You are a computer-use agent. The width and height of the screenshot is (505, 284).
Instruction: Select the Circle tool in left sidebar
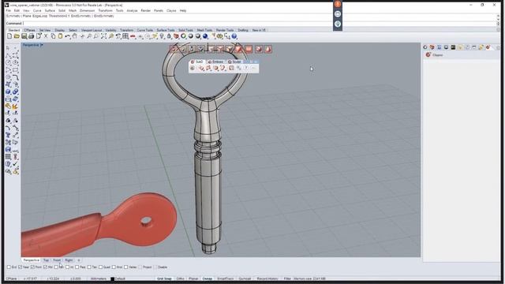click(x=8, y=63)
